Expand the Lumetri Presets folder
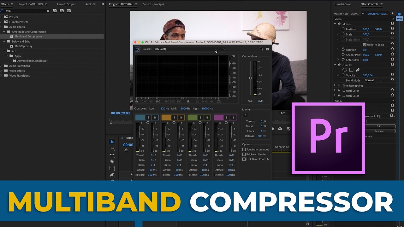404x227 pixels. (1, 22)
